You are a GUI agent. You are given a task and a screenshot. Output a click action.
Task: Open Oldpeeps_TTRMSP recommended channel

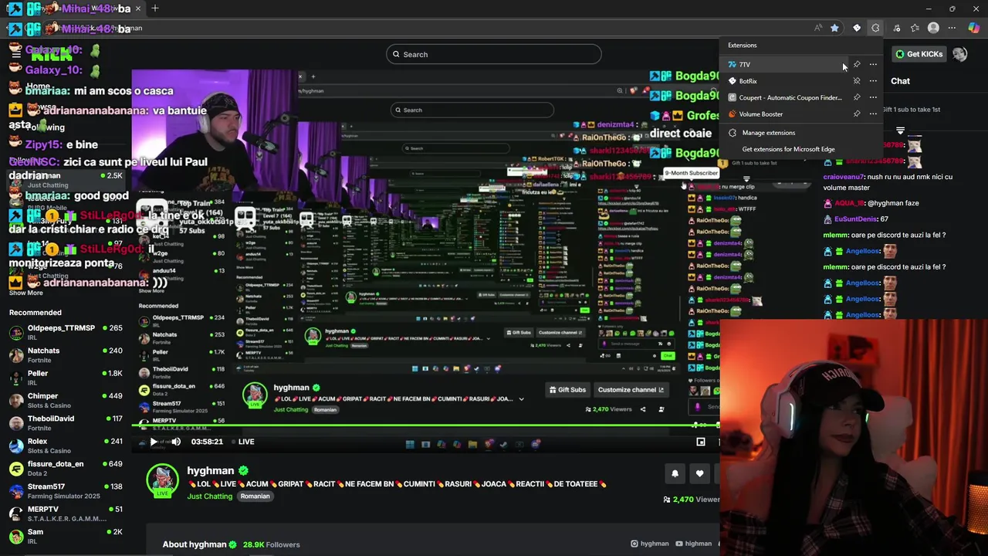coord(66,332)
